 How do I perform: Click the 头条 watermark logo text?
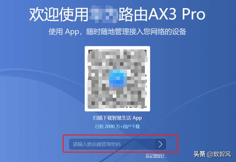click(x=199, y=154)
